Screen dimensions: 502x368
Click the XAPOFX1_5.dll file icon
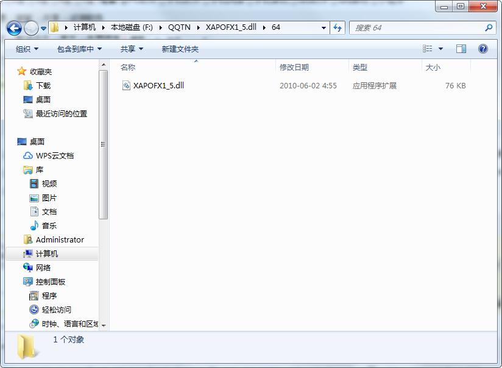click(x=126, y=85)
